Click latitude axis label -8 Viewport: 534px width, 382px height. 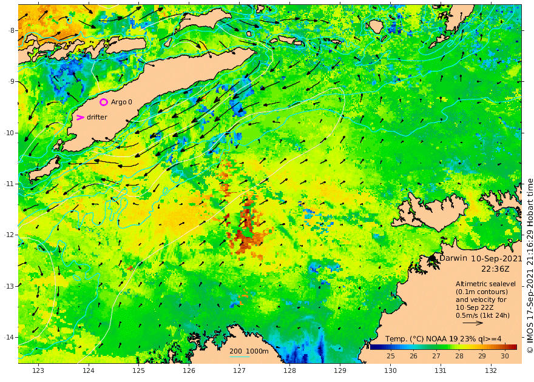click(x=11, y=30)
